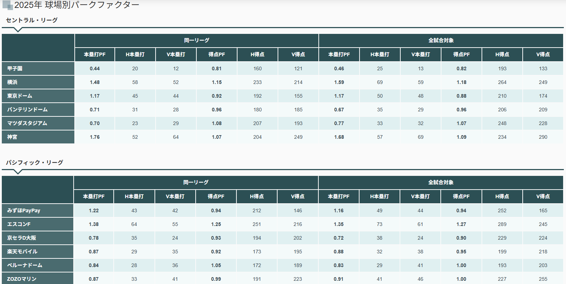566x284 pixels.
Task: Pick the バンテリンドーム row label
Action: [27, 110]
